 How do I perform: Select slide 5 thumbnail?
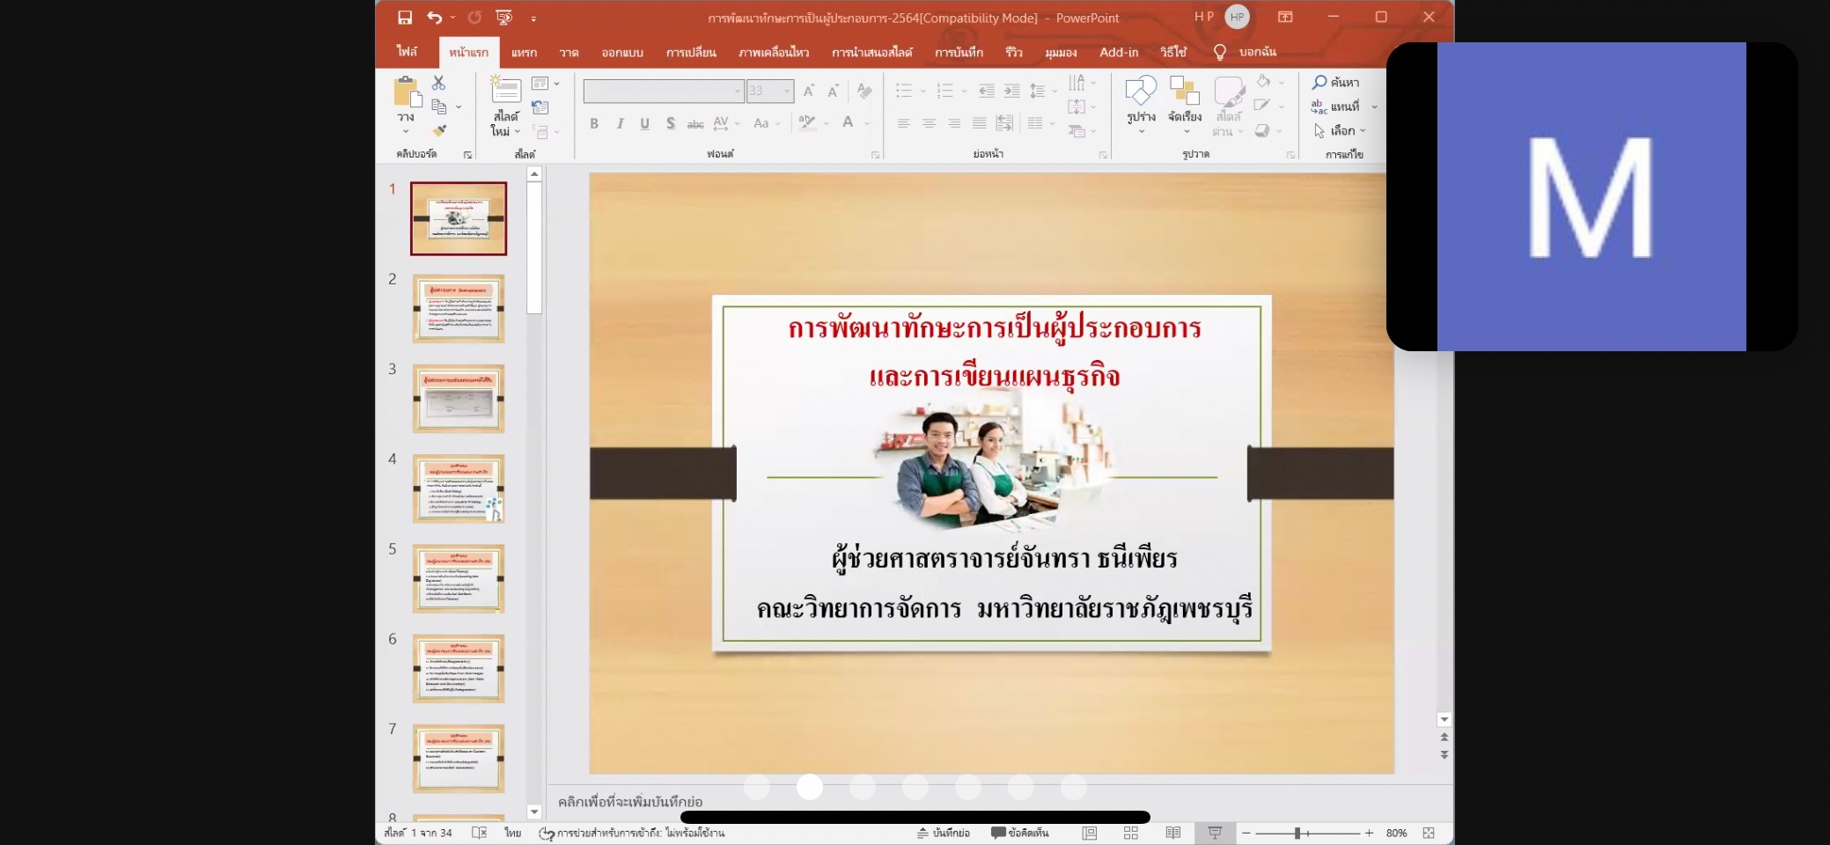459,578
